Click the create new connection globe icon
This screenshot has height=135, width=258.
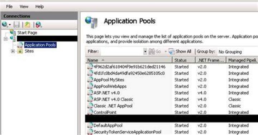coord(5,25)
